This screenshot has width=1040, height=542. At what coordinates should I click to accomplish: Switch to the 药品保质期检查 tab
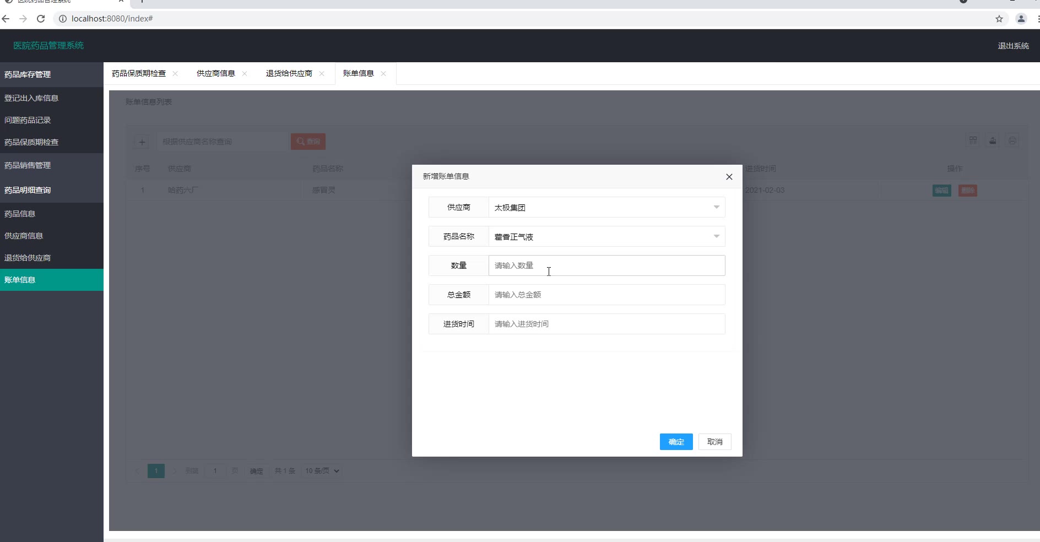[139, 73]
